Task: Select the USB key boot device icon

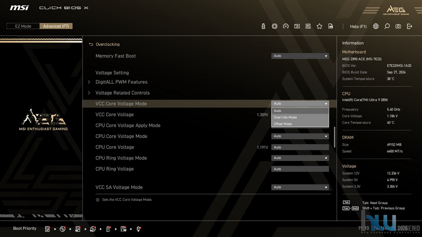Action: (x=108, y=229)
